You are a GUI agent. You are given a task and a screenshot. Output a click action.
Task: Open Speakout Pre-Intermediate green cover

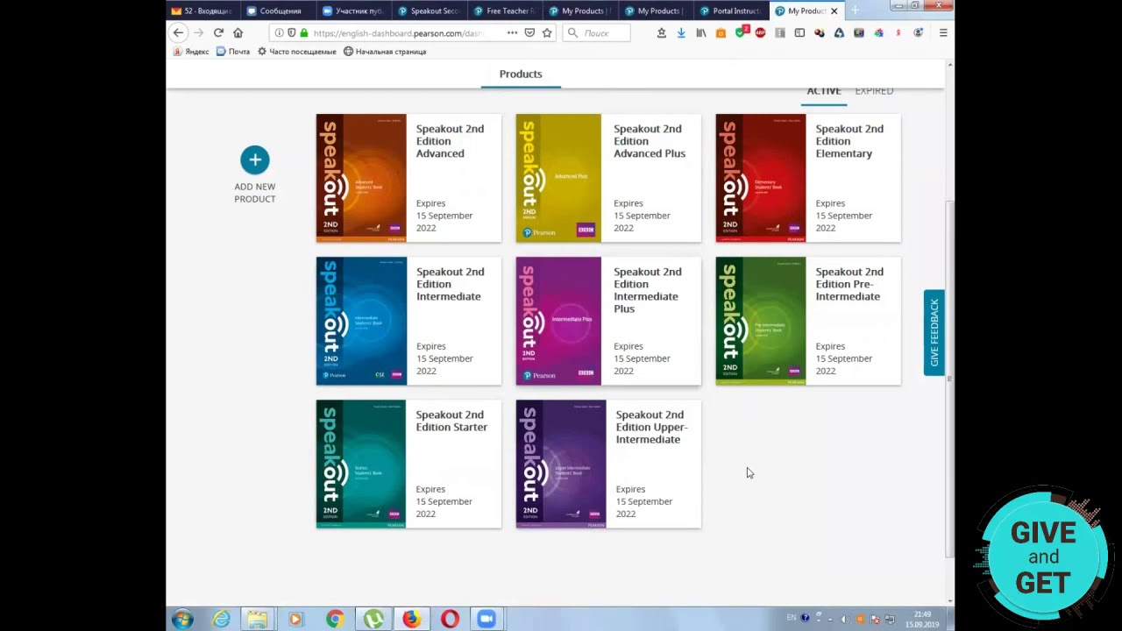click(761, 321)
